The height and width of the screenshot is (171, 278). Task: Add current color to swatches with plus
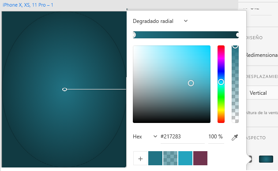(140, 158)
